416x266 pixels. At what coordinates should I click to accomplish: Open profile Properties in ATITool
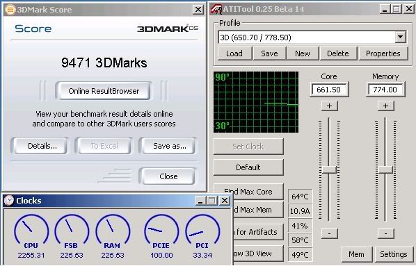point(383,53)
